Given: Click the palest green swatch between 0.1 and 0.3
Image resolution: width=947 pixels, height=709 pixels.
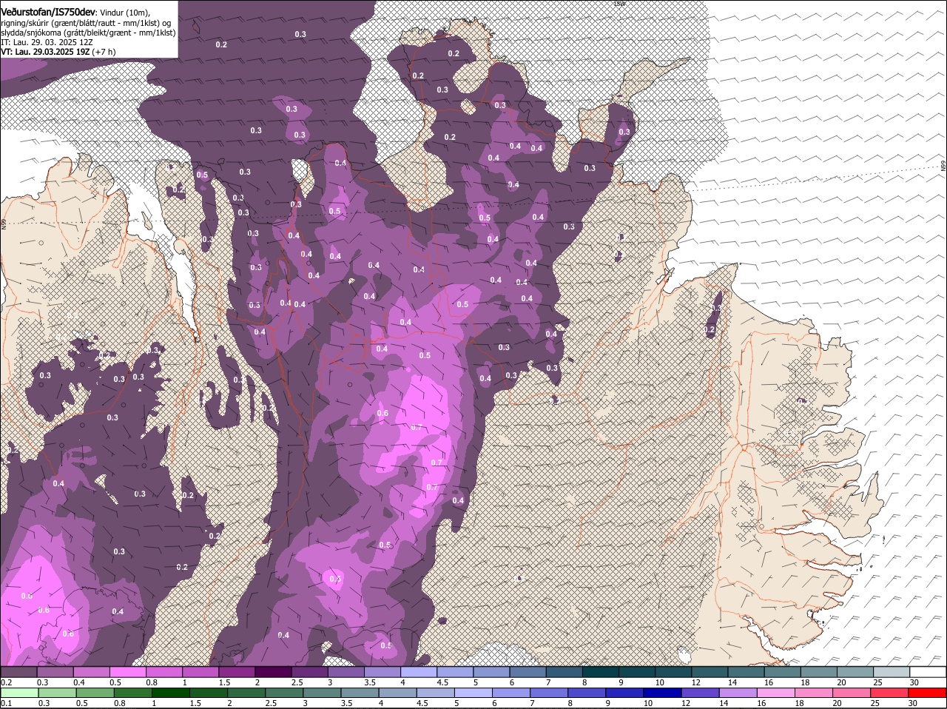Looking at the screenshot, I should tap(19, 693).
